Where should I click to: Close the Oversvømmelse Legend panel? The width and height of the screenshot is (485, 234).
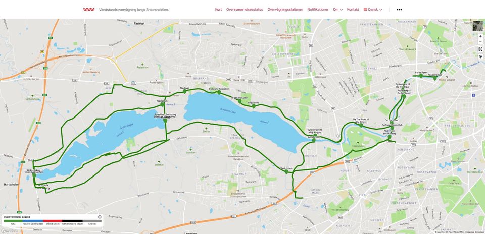(x=100, y=217)
